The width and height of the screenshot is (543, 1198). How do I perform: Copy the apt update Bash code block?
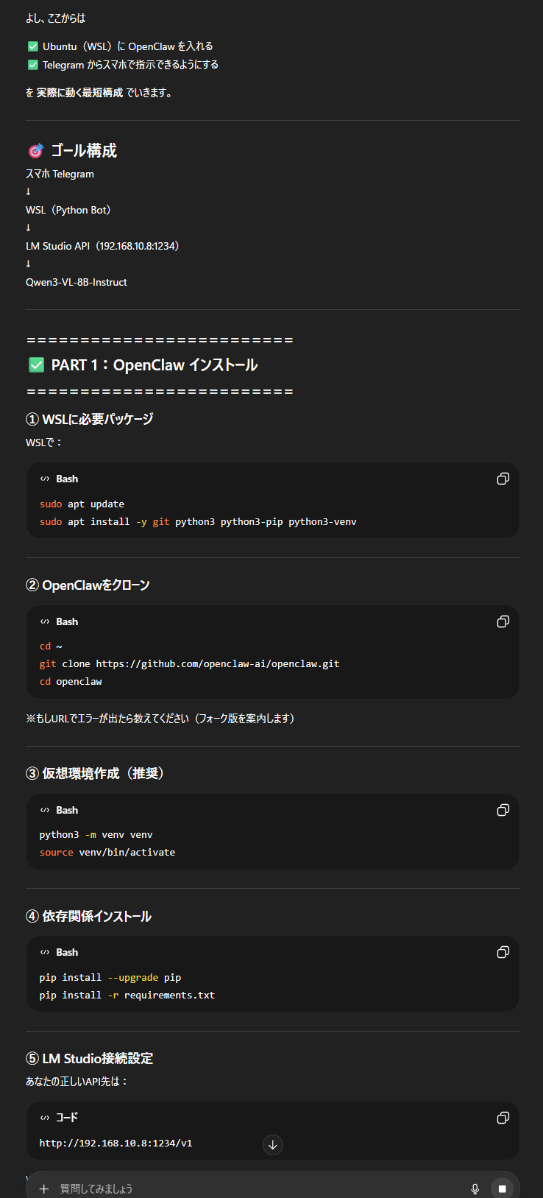[503, 479]
